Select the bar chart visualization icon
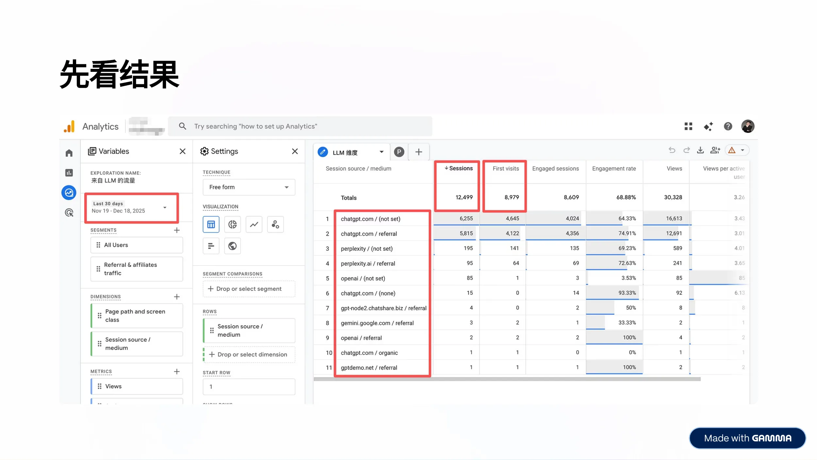Image resolution: width=817 pixels, height=460 pixels. coord(211,246)
